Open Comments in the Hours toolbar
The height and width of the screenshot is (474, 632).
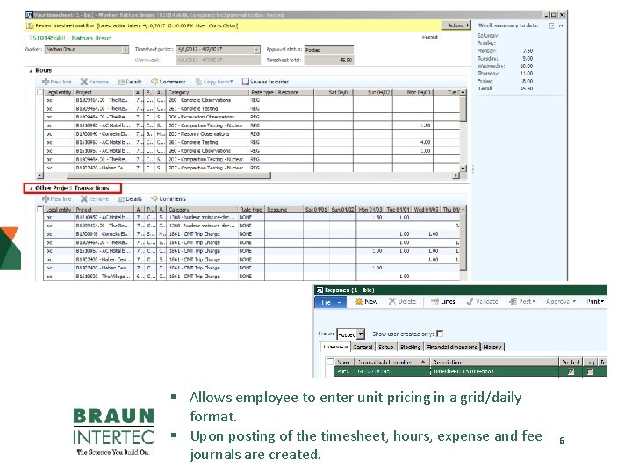[169, 82]
